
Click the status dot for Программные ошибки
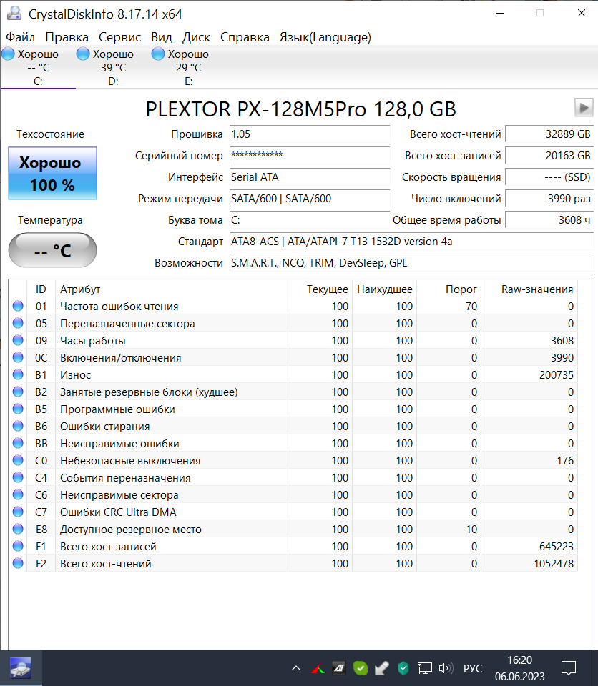(18, 409)
